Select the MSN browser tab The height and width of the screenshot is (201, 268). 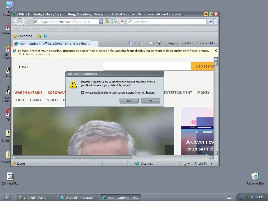pyautogui.click(x=52, y=44)
